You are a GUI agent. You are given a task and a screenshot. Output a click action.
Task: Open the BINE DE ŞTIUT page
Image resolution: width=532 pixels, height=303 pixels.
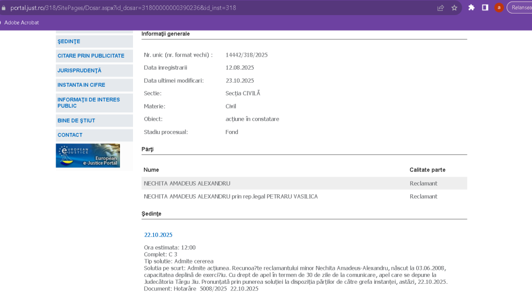[77, 121]
